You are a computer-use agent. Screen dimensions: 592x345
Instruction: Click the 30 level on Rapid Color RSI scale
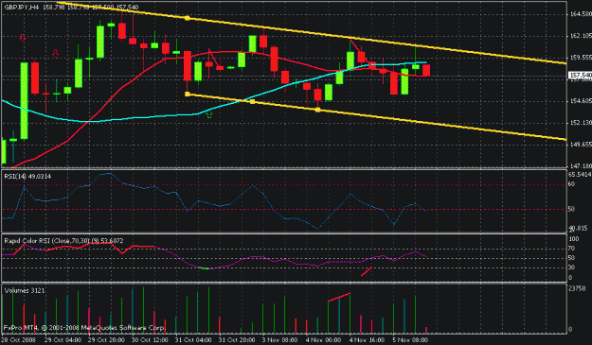(x=571, y=267)
